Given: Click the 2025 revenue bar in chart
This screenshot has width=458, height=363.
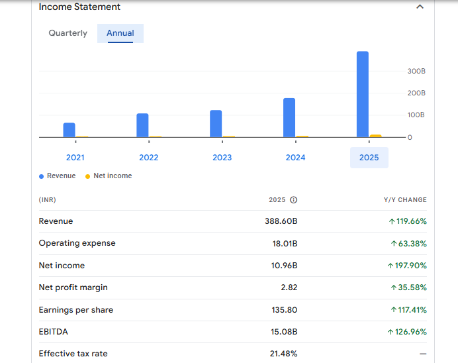Looking at the screenshot, I should click(x=363, y=94).
